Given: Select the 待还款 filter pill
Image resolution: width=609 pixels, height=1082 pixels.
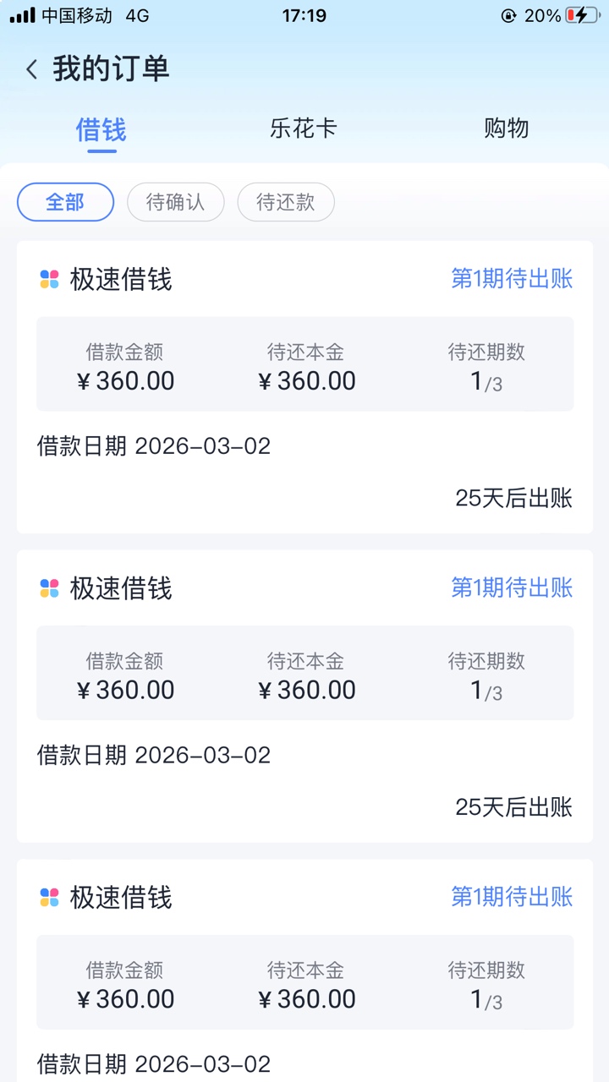Looking at the screenshot, I should point(285,202).
